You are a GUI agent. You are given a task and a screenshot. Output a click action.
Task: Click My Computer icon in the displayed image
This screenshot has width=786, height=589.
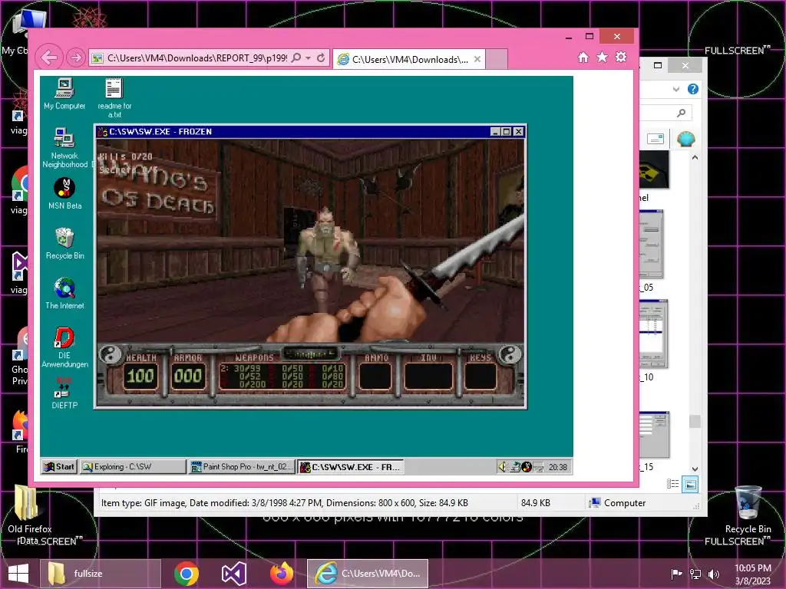point(64,94)
